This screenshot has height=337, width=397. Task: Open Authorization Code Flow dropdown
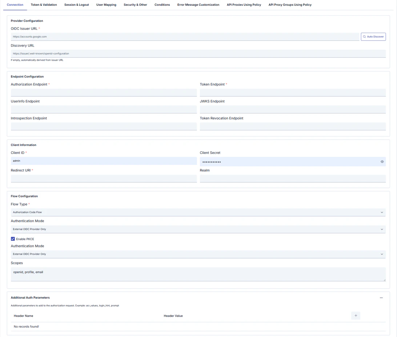pos(198,212)
